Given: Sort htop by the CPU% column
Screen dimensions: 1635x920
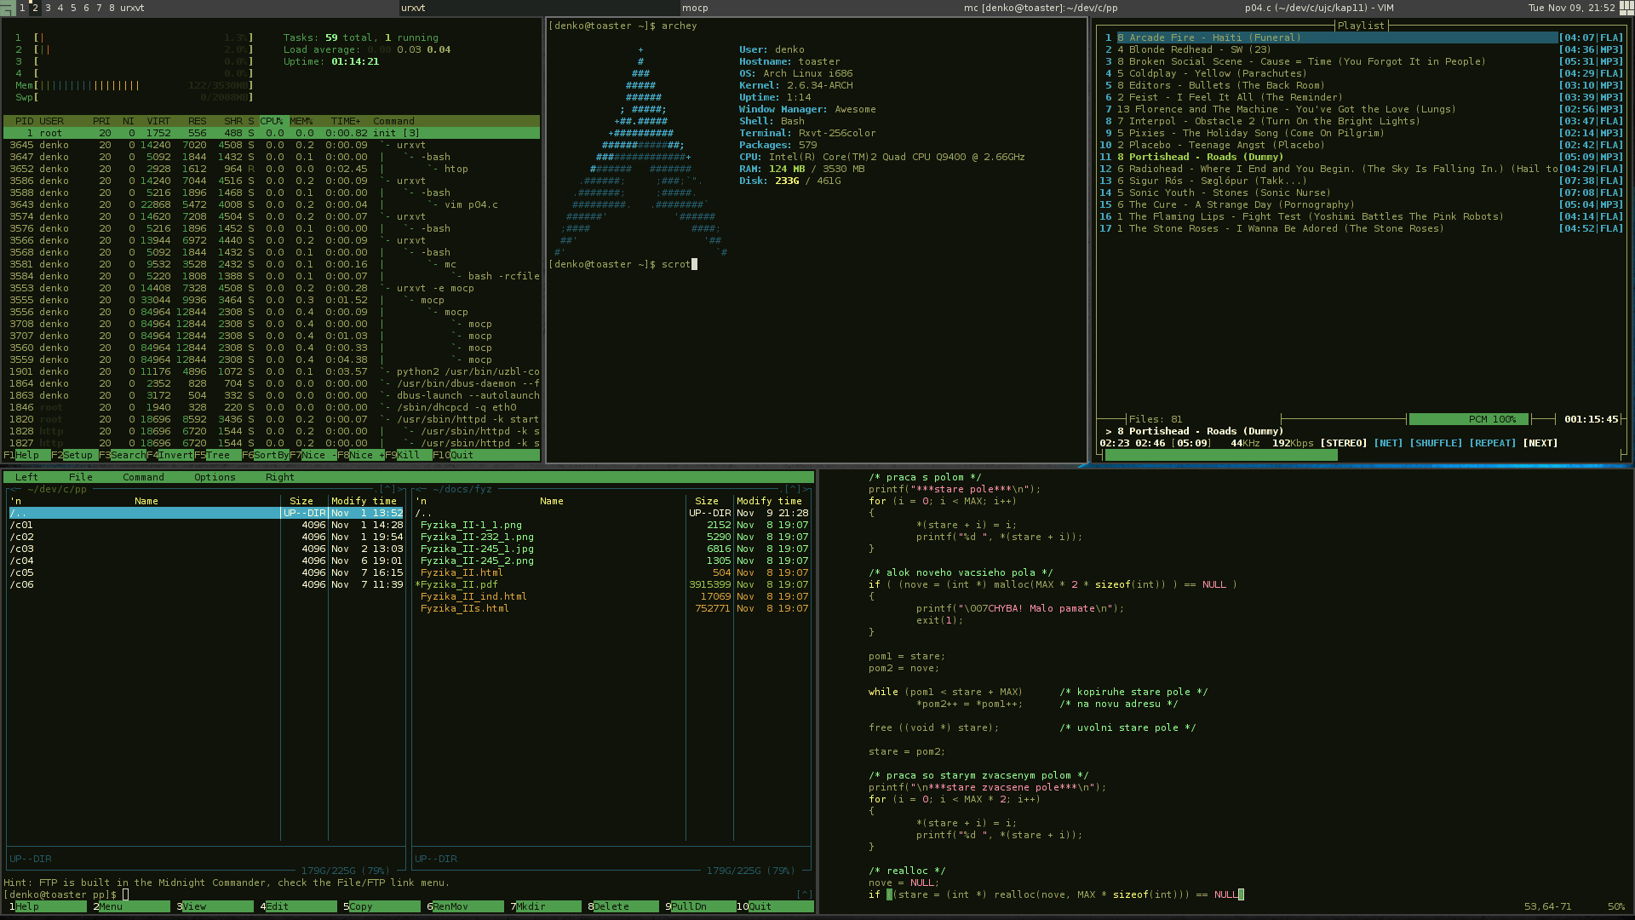Looking at the screenshot, I should coord(272,121).
